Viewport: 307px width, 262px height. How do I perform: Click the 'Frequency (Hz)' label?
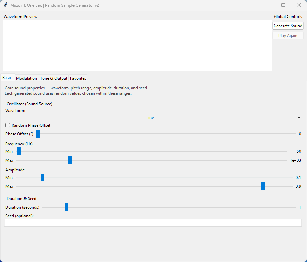coord(19,144)
